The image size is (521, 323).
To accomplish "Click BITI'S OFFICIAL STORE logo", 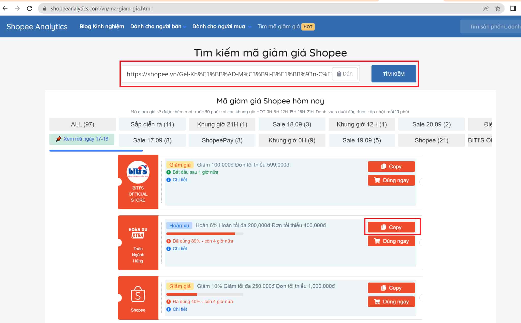I will (138, 172).
